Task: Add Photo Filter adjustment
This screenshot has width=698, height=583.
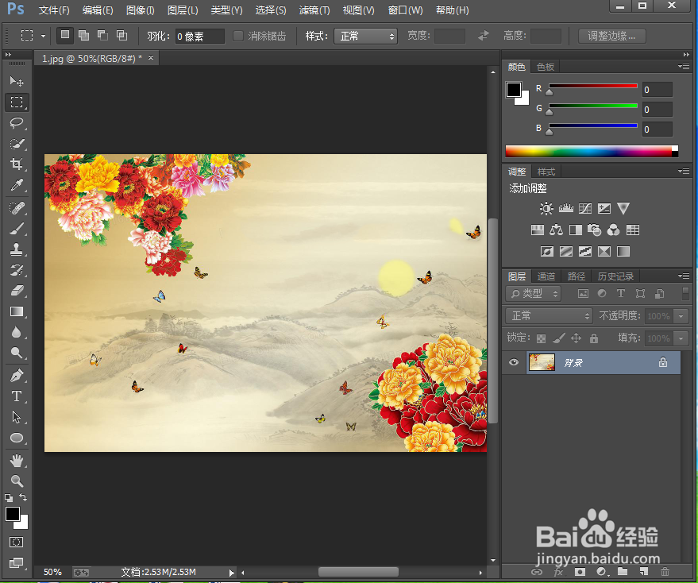Action: point(594,230)
